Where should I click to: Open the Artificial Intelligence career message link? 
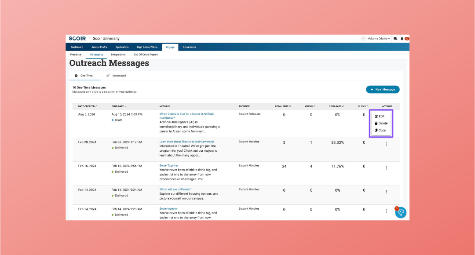(x=186, y=116)
